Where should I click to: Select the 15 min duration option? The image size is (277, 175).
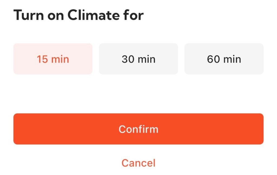click(53, 59)
